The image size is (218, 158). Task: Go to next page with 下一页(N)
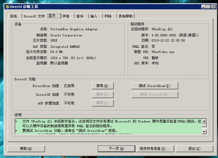pos(117,149)
